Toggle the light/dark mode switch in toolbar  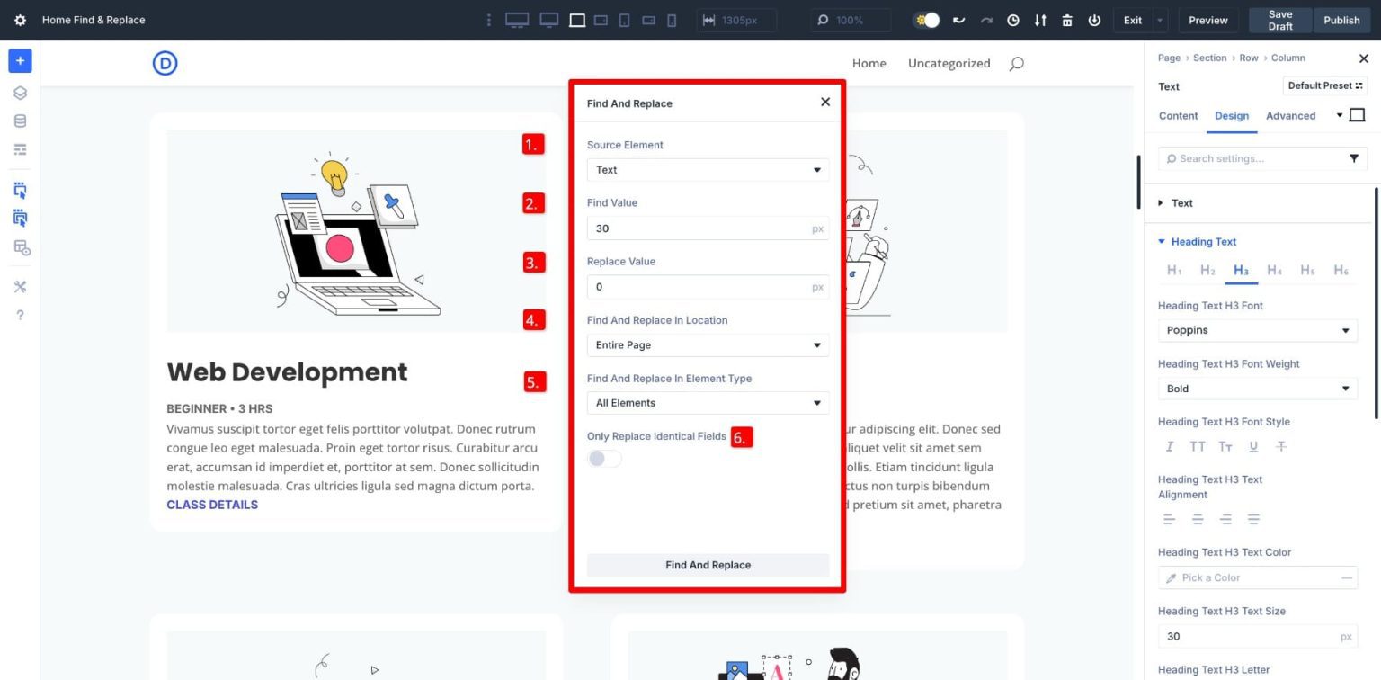click(x=925, y=19)
